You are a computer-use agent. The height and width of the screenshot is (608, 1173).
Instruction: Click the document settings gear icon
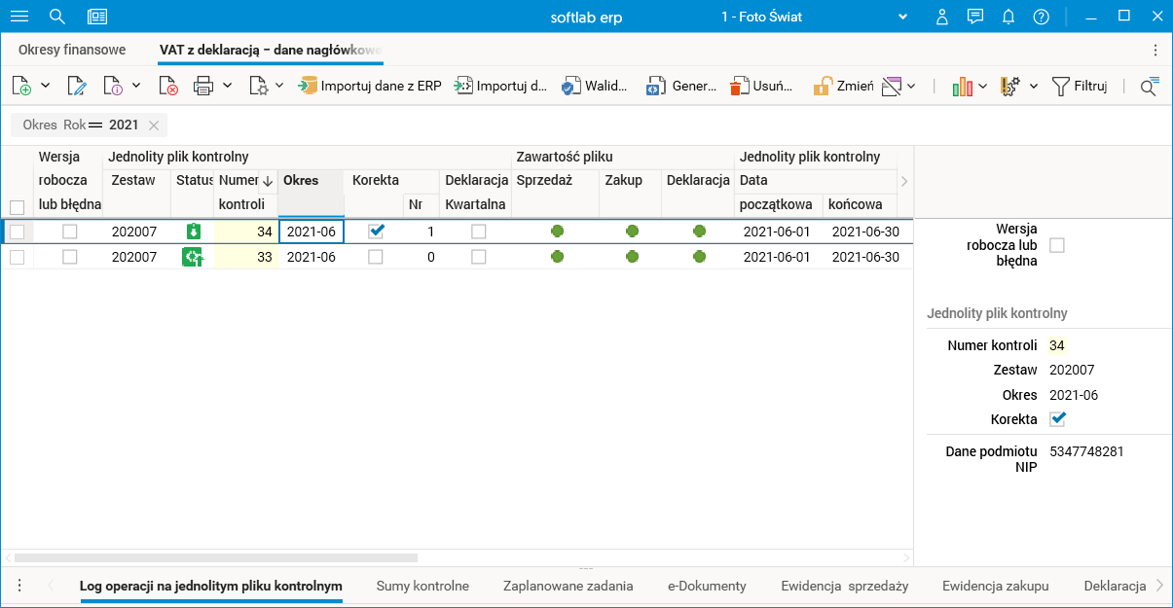[259, 86]
